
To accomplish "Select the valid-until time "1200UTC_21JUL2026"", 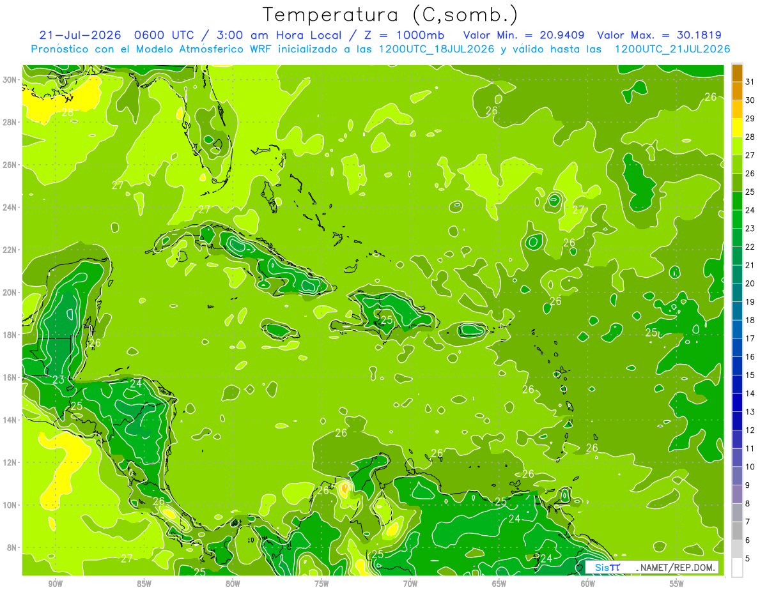I will (x=672, y=49).
